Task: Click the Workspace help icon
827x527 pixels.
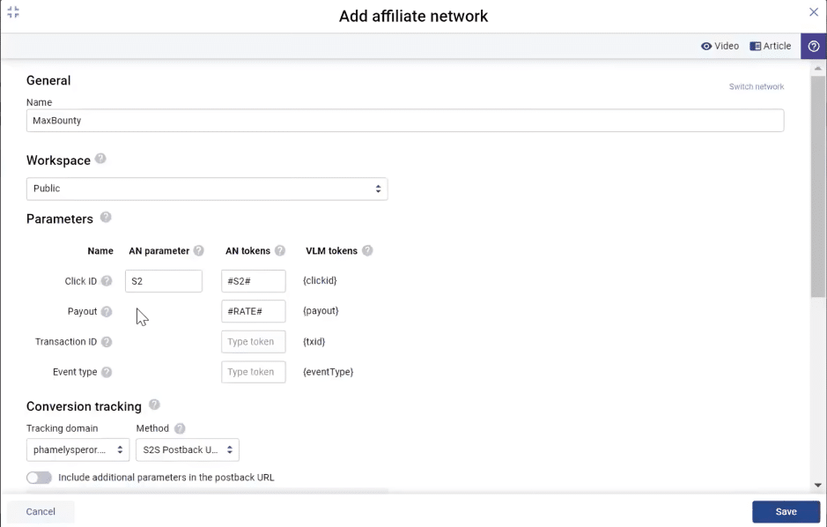Action: click(100, 159)
